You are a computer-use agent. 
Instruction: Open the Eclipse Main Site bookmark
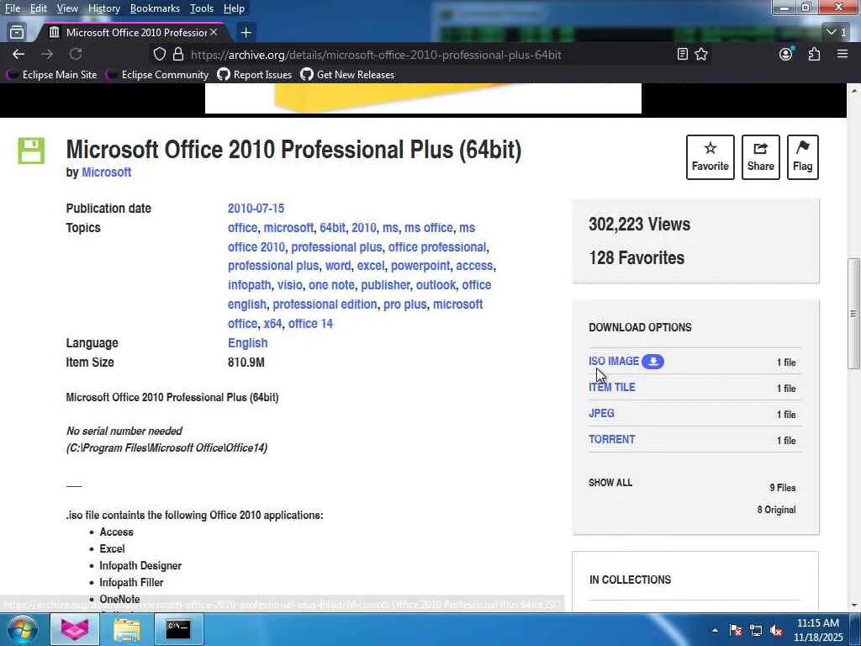click(53, 75)
